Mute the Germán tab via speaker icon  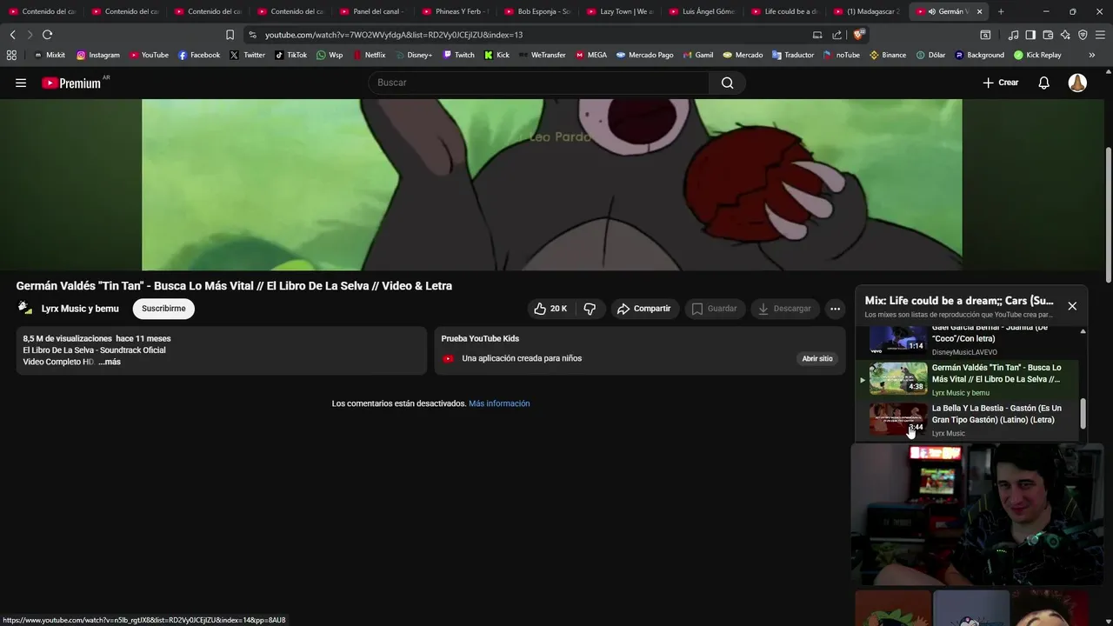pyautogui.click(x=931, y=11)
